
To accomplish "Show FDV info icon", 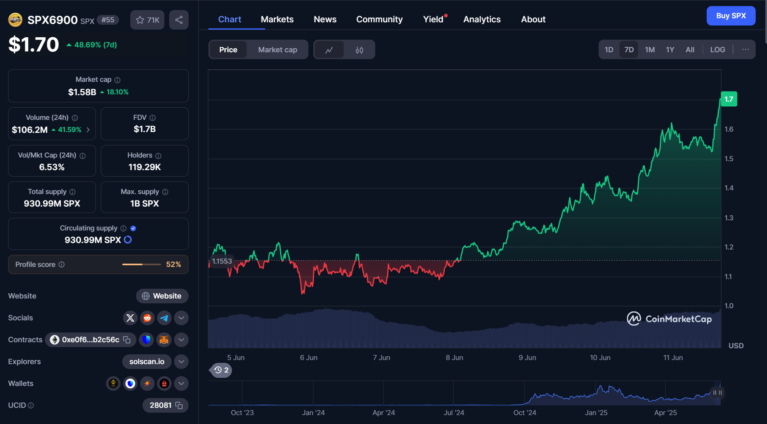I will pos(153,118).
